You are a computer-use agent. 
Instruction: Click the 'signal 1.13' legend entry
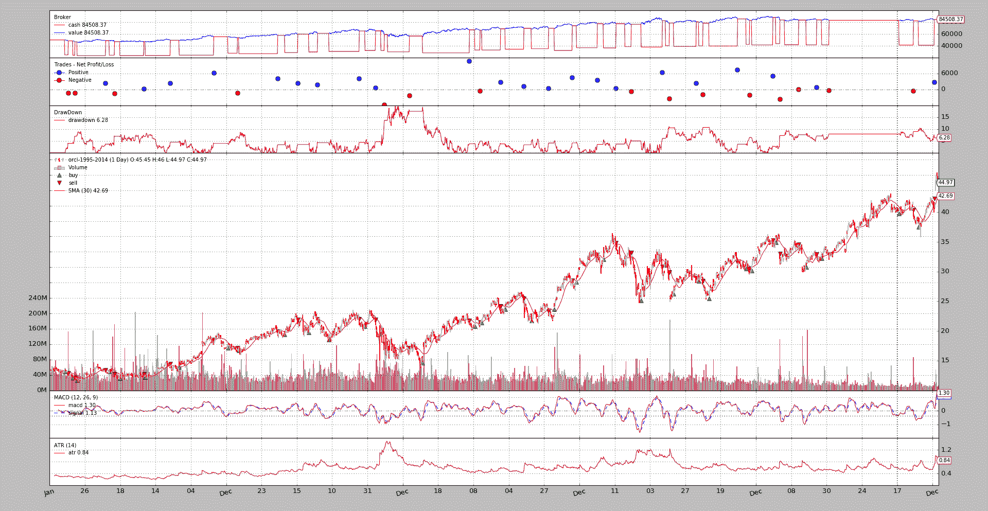pos(82,413)
